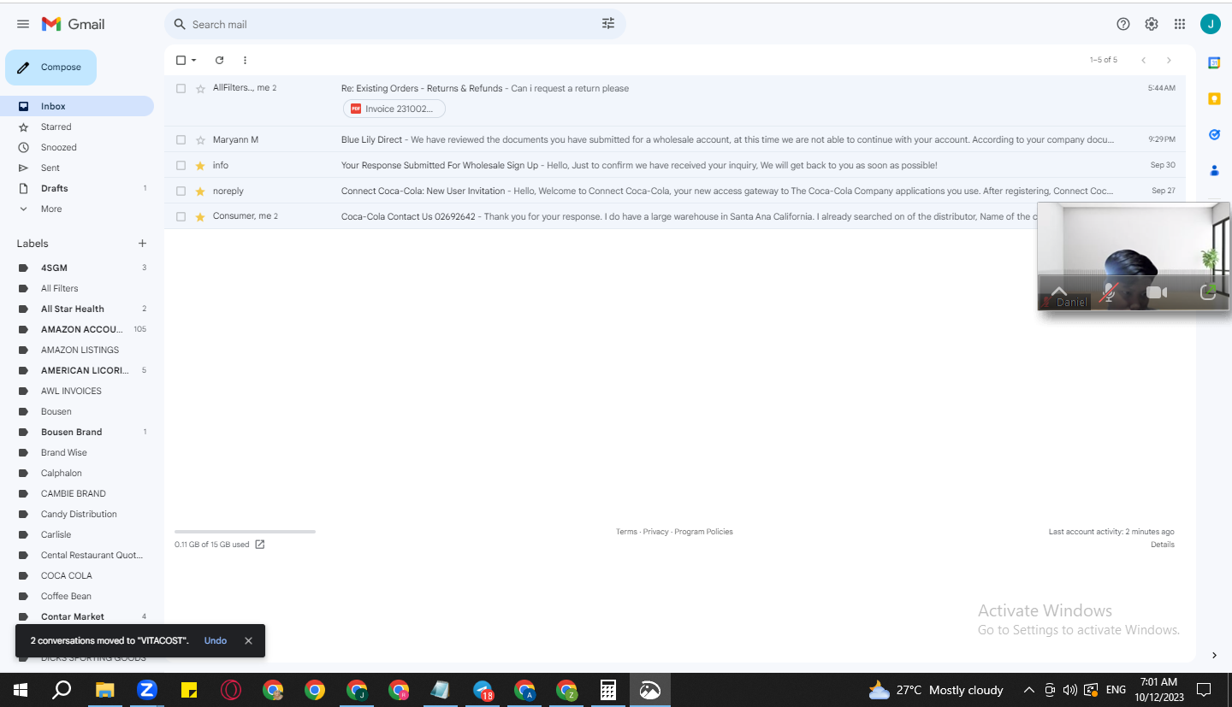Viewport: 1232px width, 707px height.
Task: Toggle the camera in the Zoom video window
Action: click(1157, 292)
